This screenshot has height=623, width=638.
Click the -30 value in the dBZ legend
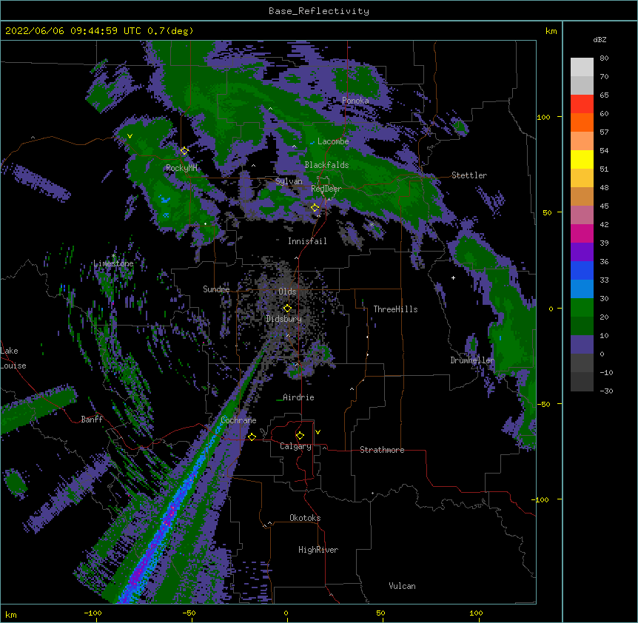click(606, 391)
